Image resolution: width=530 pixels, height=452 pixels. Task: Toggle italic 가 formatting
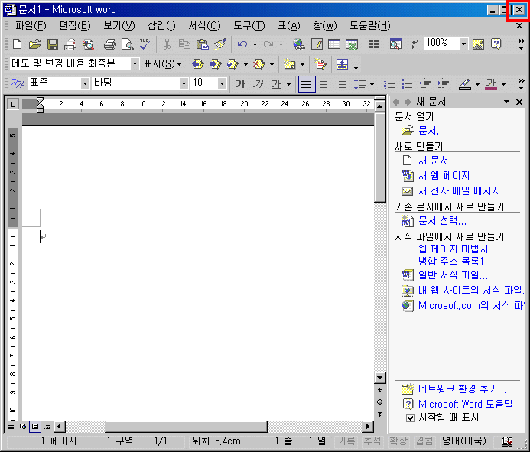point(258,84)
